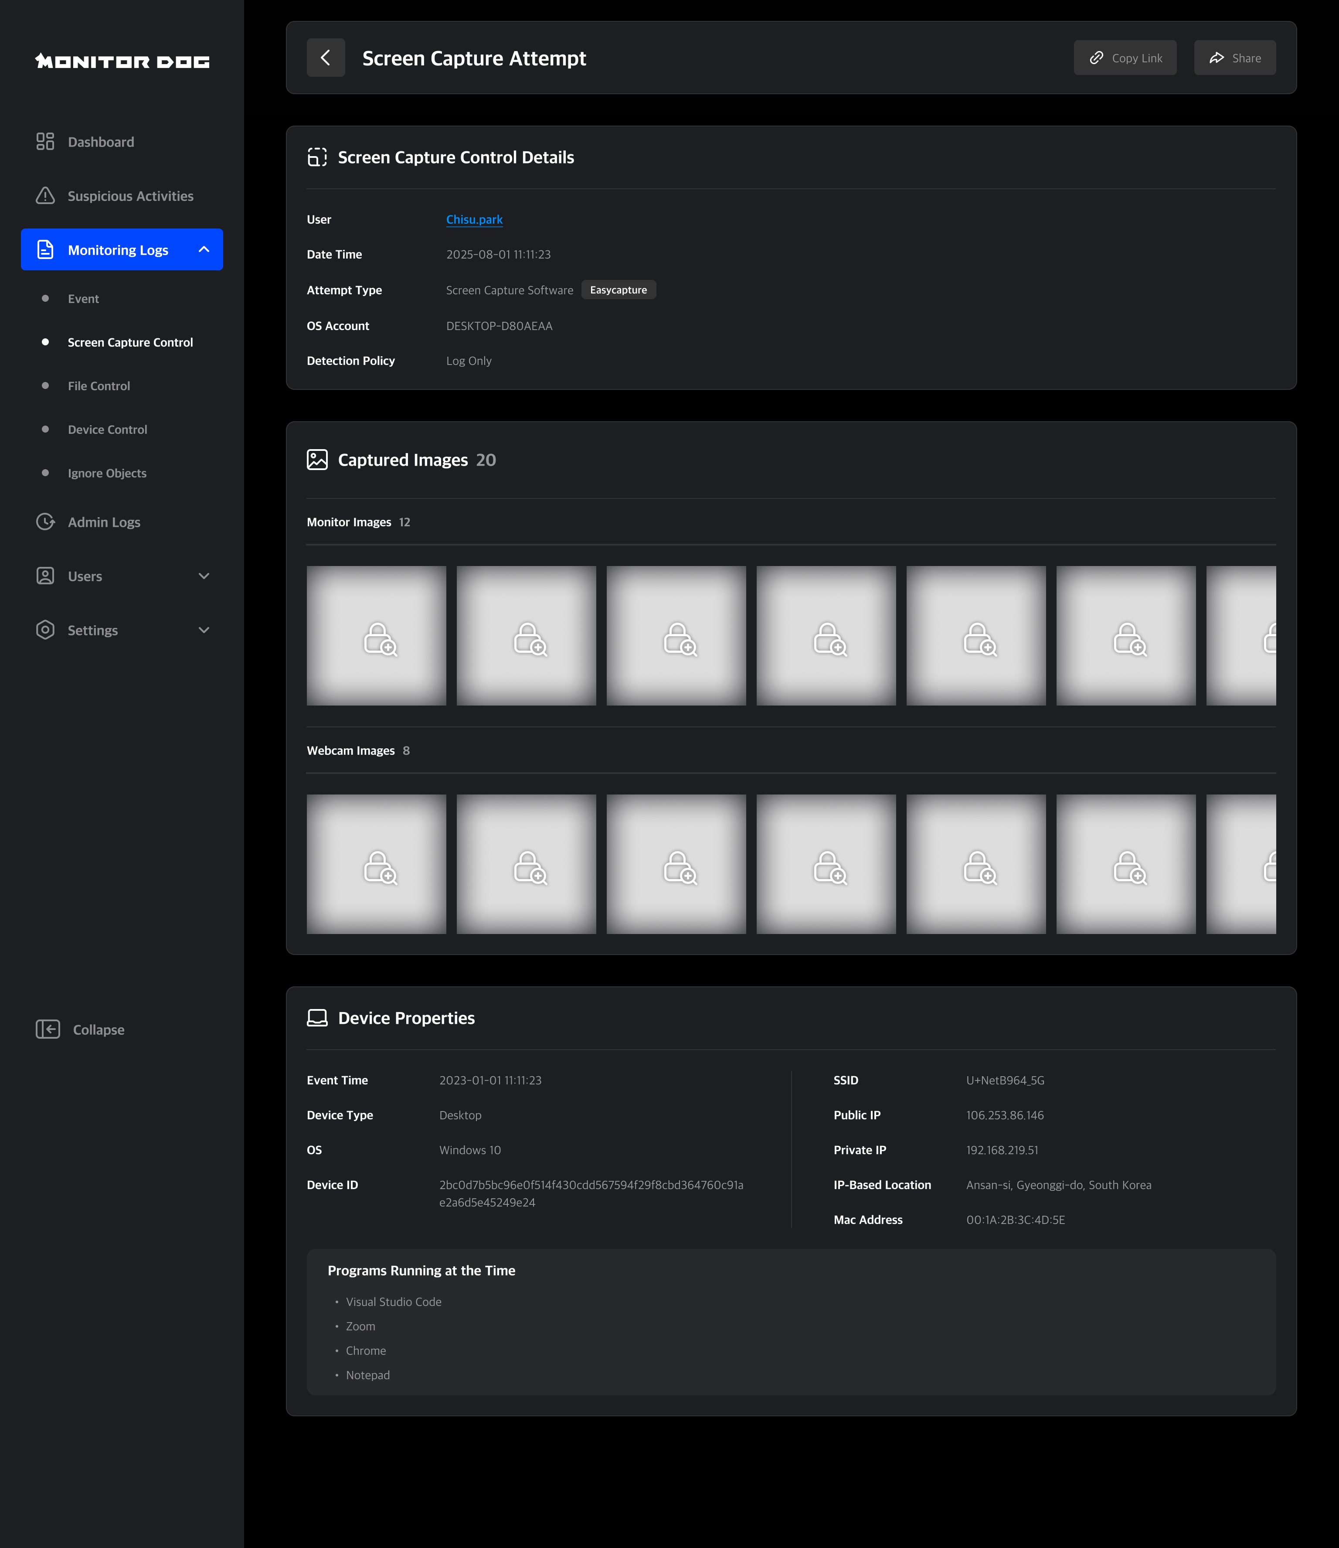Open the Event log submenu item
Viewport: 1339px width, 1548px height.
83,298
